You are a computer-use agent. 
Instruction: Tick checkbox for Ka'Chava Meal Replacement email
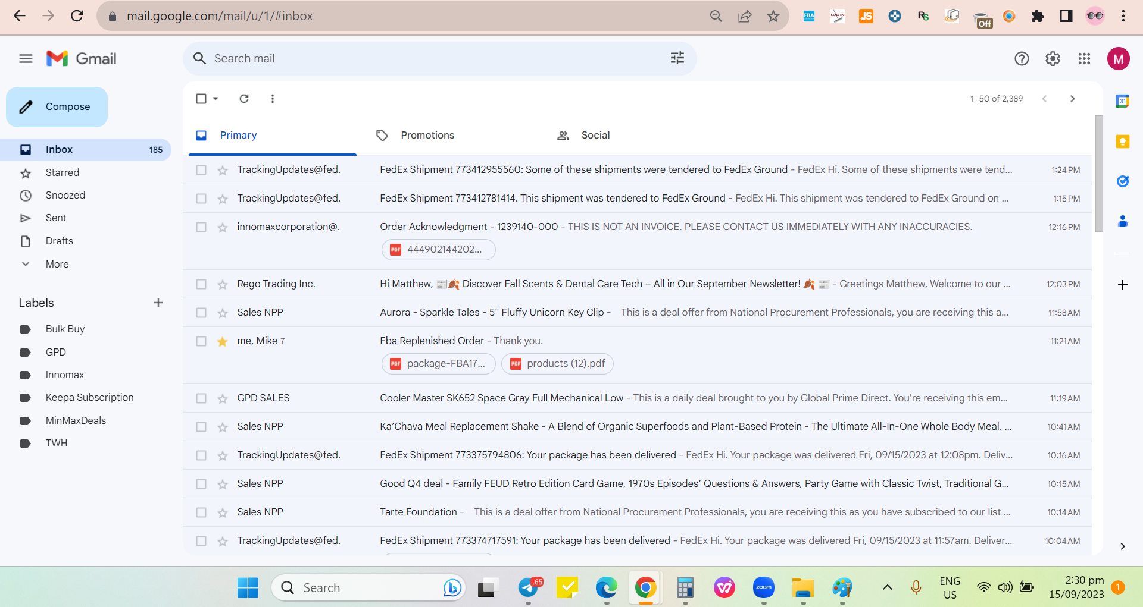pos(201,427)
